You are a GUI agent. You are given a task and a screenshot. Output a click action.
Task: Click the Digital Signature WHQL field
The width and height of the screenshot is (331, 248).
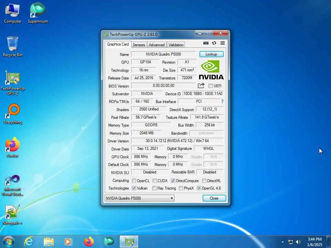tap(208, 149)
